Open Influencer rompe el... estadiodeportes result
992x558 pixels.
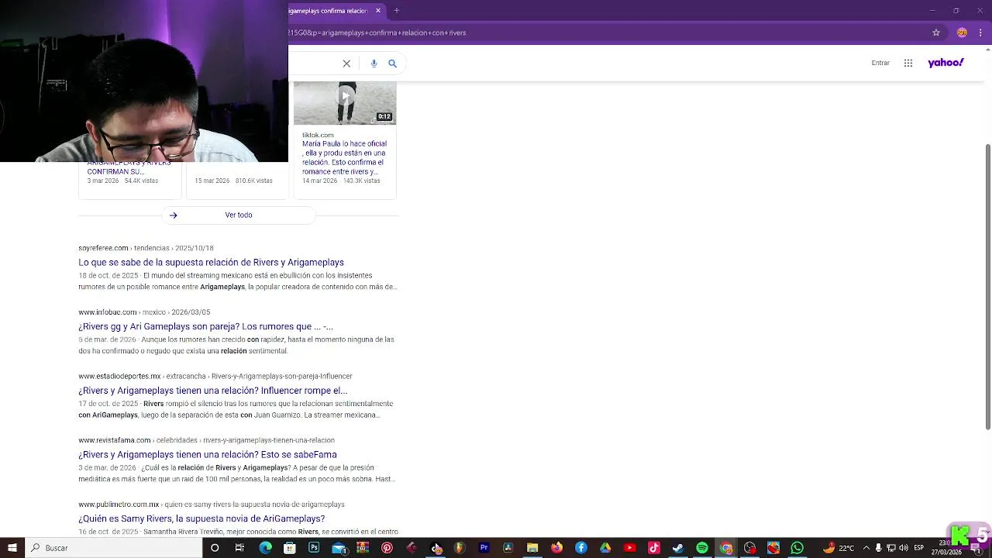(212, 391)
